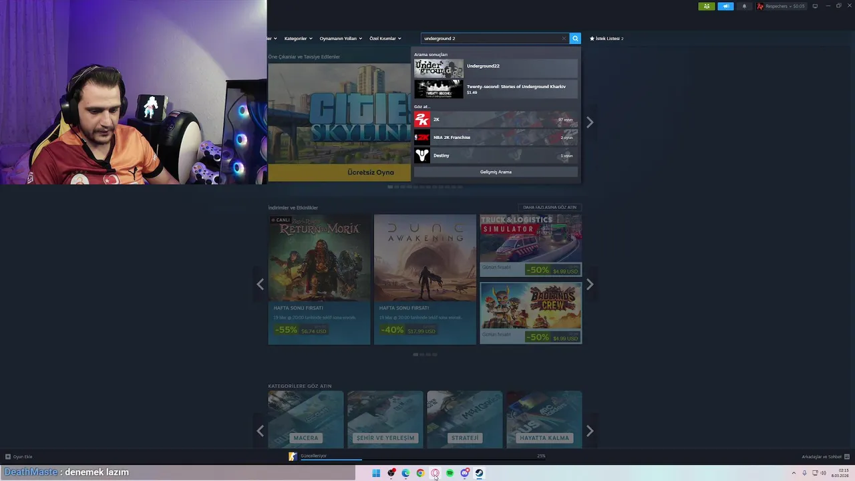Screen dimensions: 855x481
Task: Show next categories in Kategorilere Göz Atın
Action: (589, 431)
